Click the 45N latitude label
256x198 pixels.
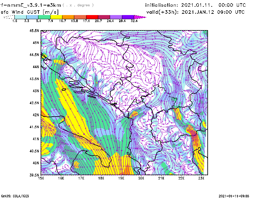pyautogui.click(x=36, y=43)
